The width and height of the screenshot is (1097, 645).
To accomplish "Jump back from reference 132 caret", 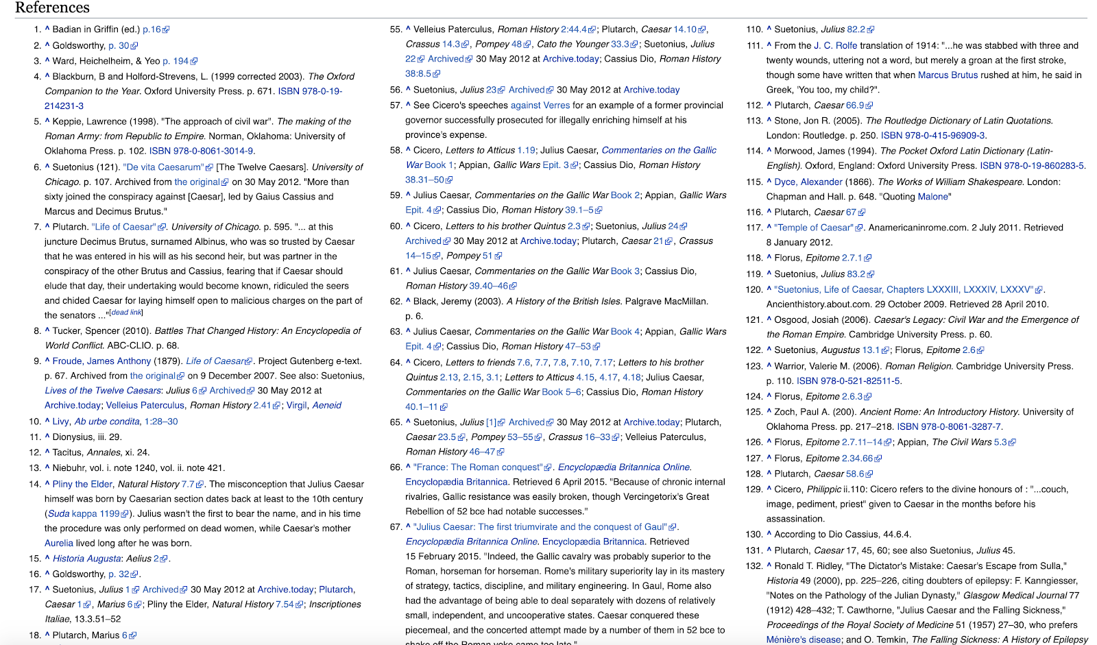I will pyautogui.click(x=769, y=565).
